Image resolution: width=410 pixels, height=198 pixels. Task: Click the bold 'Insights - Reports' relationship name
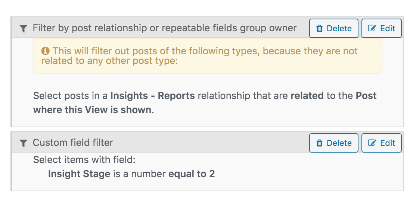(153, 96)
